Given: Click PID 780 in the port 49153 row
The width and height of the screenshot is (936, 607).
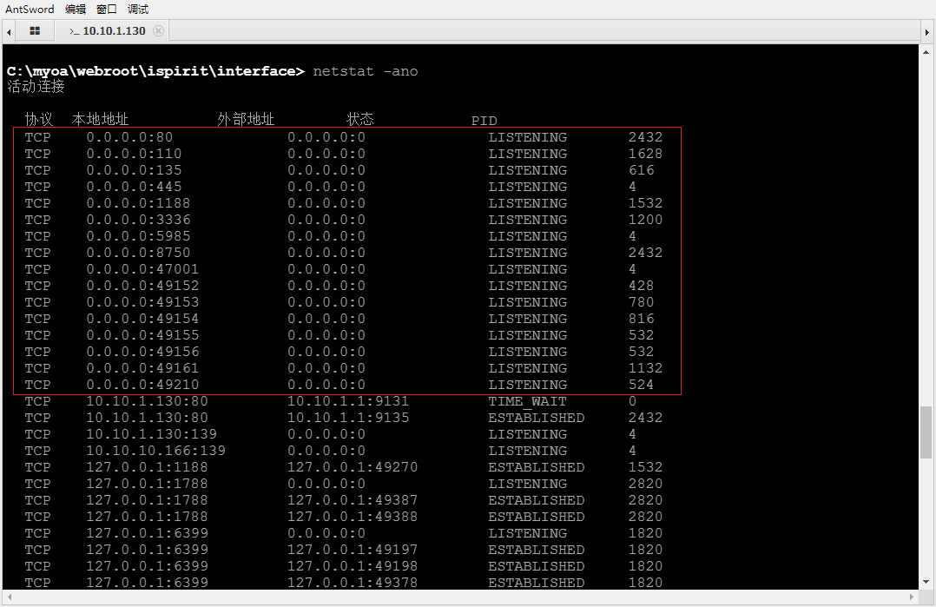Looking at the screenshot, I should tap(641, 302).
